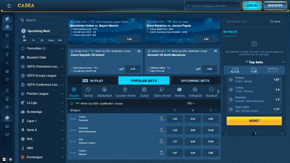This screenshot has width=290, height=163.
Task: Expand UEFA Europa League list
Action: [62, 75]
